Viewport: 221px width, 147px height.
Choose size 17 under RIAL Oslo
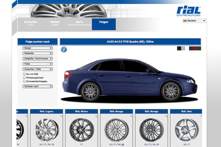coord(189,145)
